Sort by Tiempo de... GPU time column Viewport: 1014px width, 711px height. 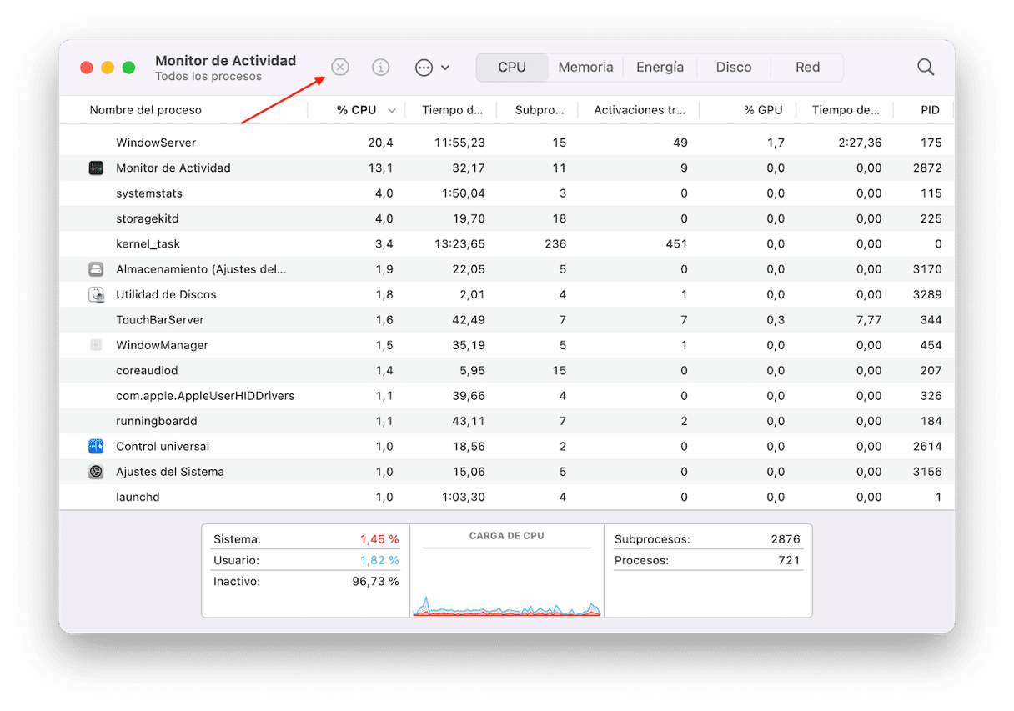click(x=846, y=110)
